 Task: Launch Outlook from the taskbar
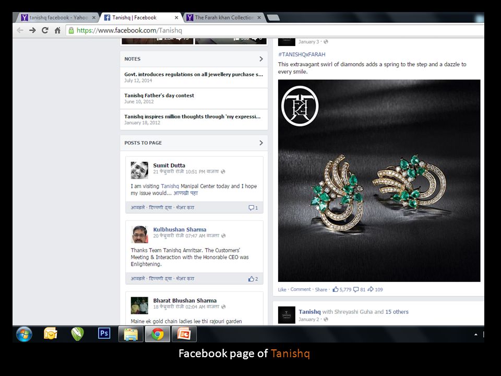click(51, 334)
